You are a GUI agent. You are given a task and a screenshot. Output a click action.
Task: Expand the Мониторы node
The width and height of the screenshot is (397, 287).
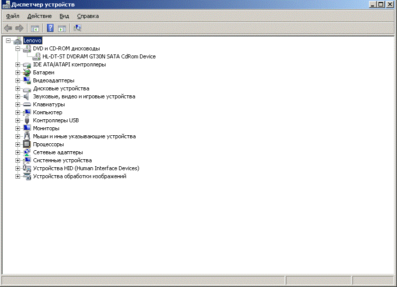17,128
